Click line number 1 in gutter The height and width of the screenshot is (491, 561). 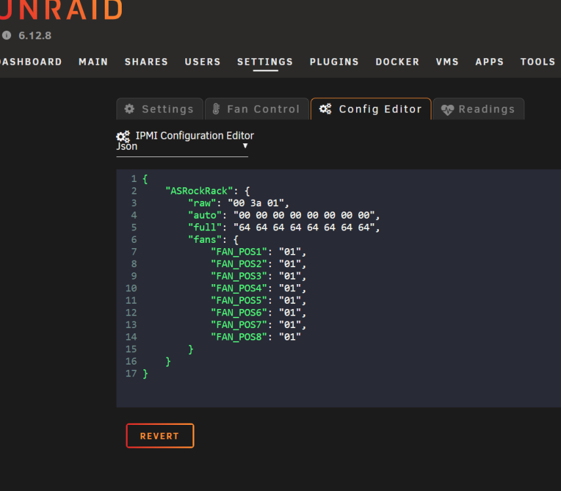coord(134,179)
